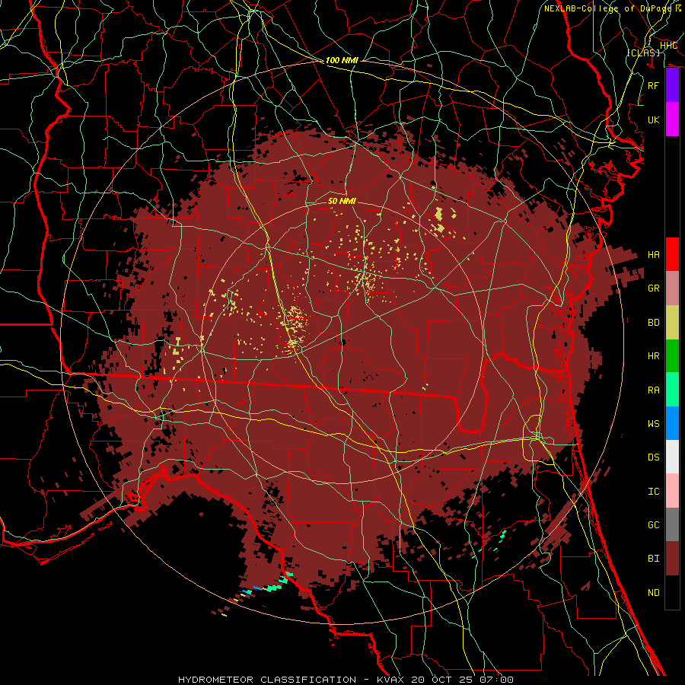Click the 100 NMI range ring label
The width and height of the screenshot is (685, 685).
[x=342, y=60]
